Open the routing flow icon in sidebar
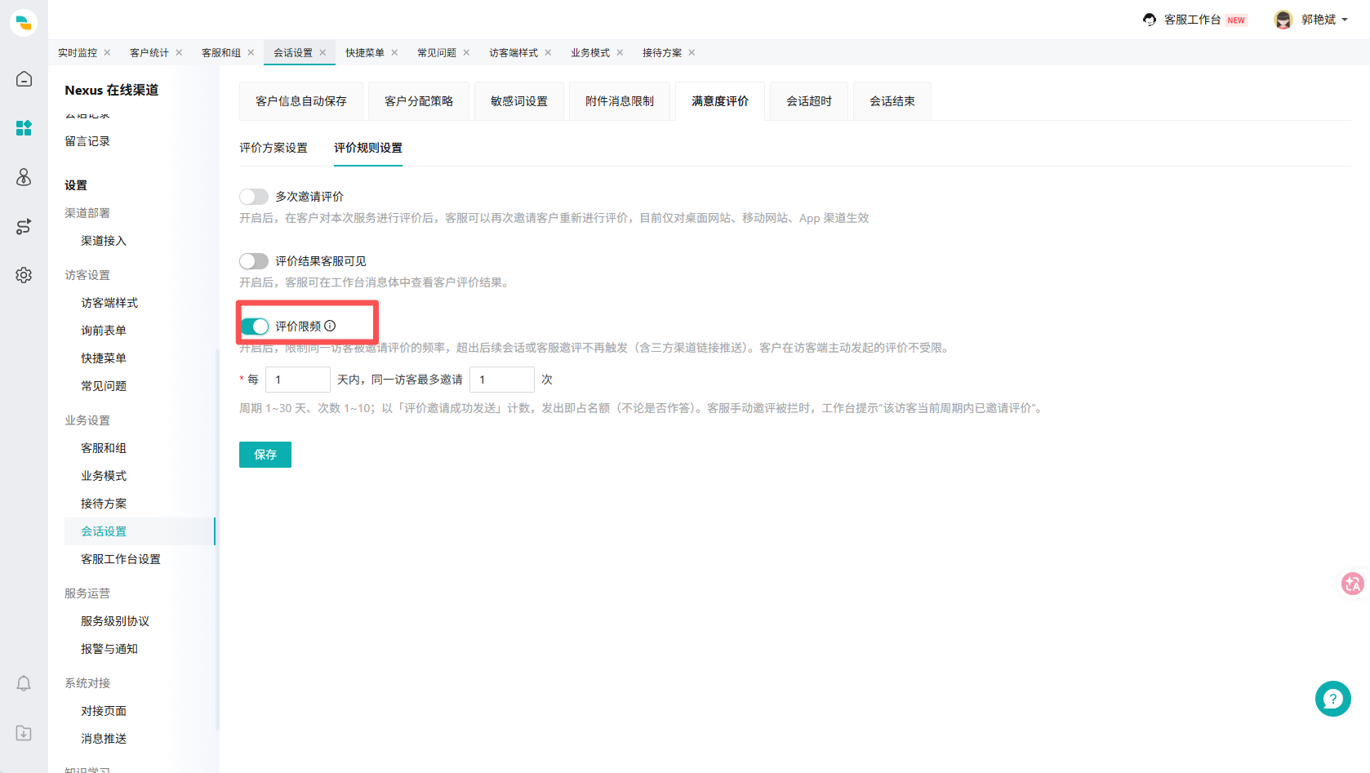 point(24,226)
